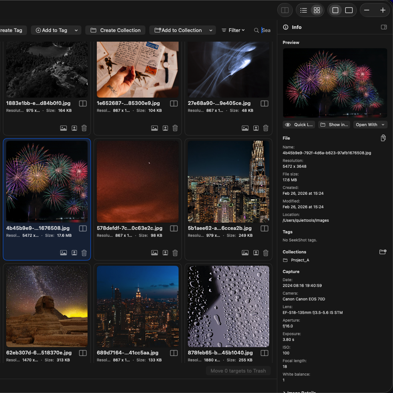
Task: Click portrait icon on 4b45b9e9 card
Action: tap(74, 253)
